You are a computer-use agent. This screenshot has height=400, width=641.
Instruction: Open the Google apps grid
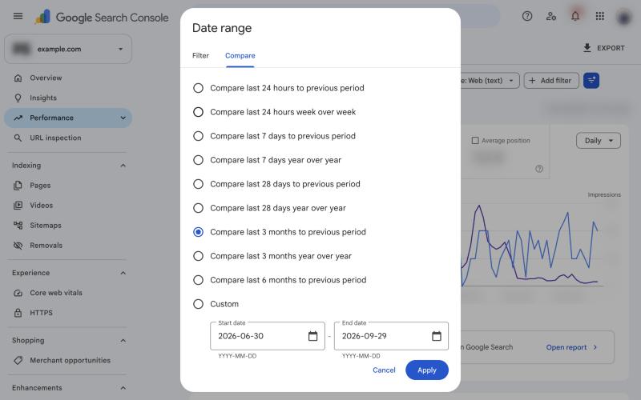tap(599, 16)
